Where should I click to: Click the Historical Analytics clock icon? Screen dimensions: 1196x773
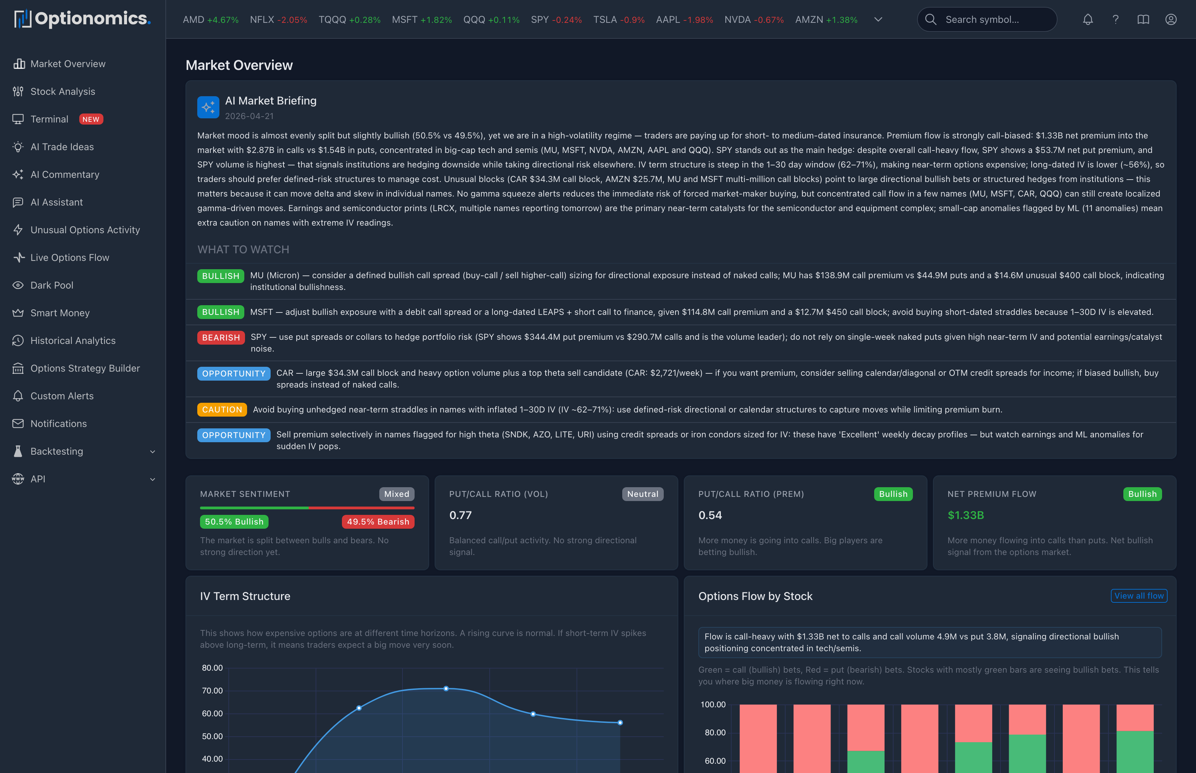click(19, 340)
